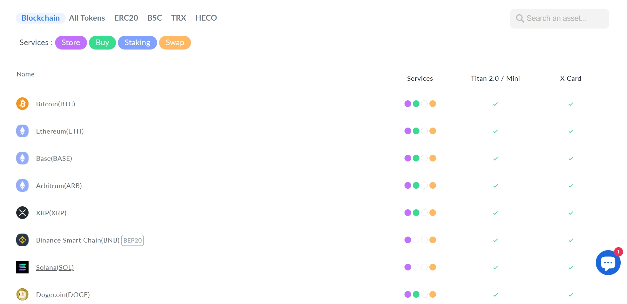Toggle the Buy service filter
Image resolution: width=627 pixels, height=304 pixels.
[x=102, y=43]
